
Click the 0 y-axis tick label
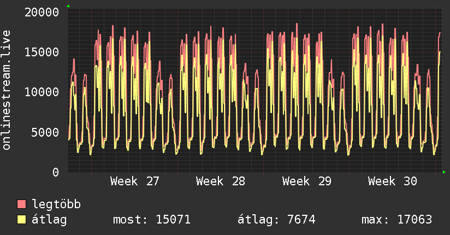pyautogui.click(x=56, y=172)
